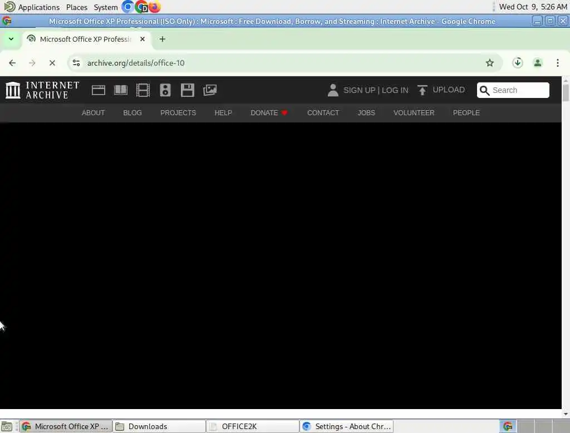Focus the Internet Archive Search field
This screenshot has height=433, width=570.
click(x=513, y=90)
